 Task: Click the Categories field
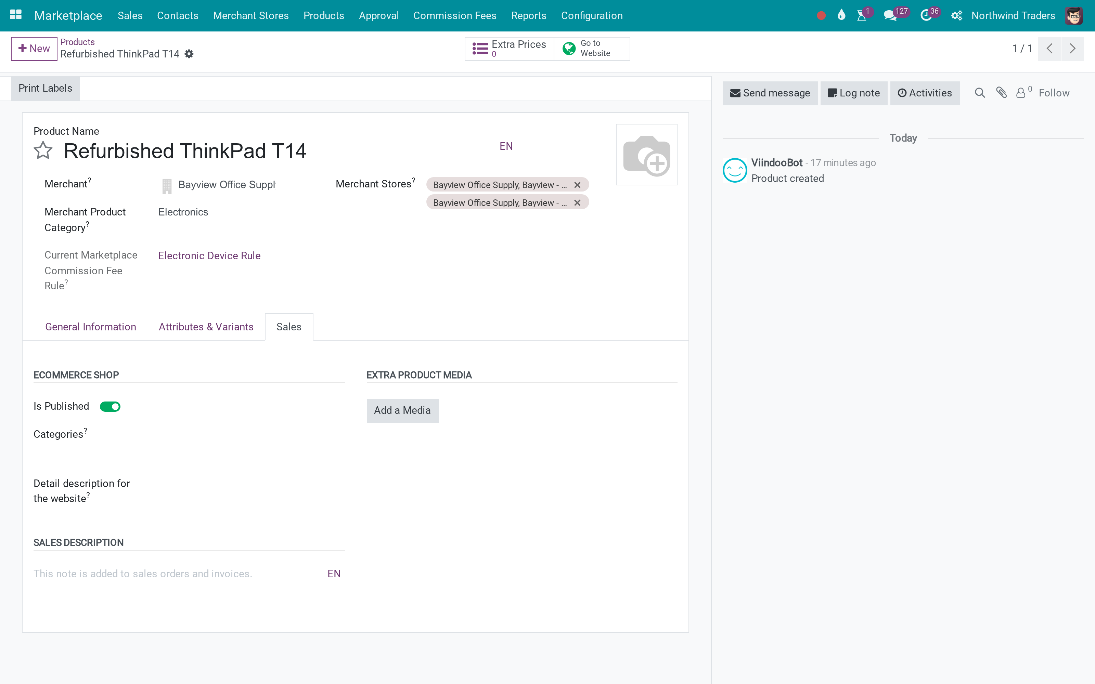click(x=251, y=434)
